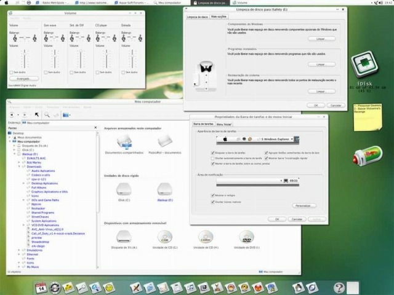Open the question mark help dock icon

click(339, 288)
